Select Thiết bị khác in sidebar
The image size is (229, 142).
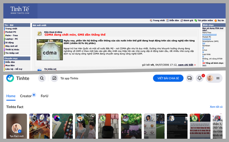pos(12,50)
